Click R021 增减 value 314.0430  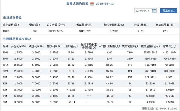(169, 71)
